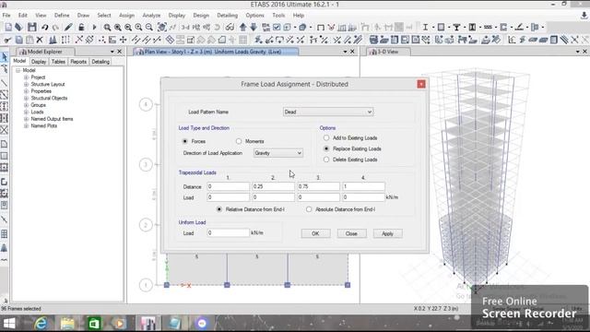
Task: Click the Windows Start button
Action: point(8,324)
